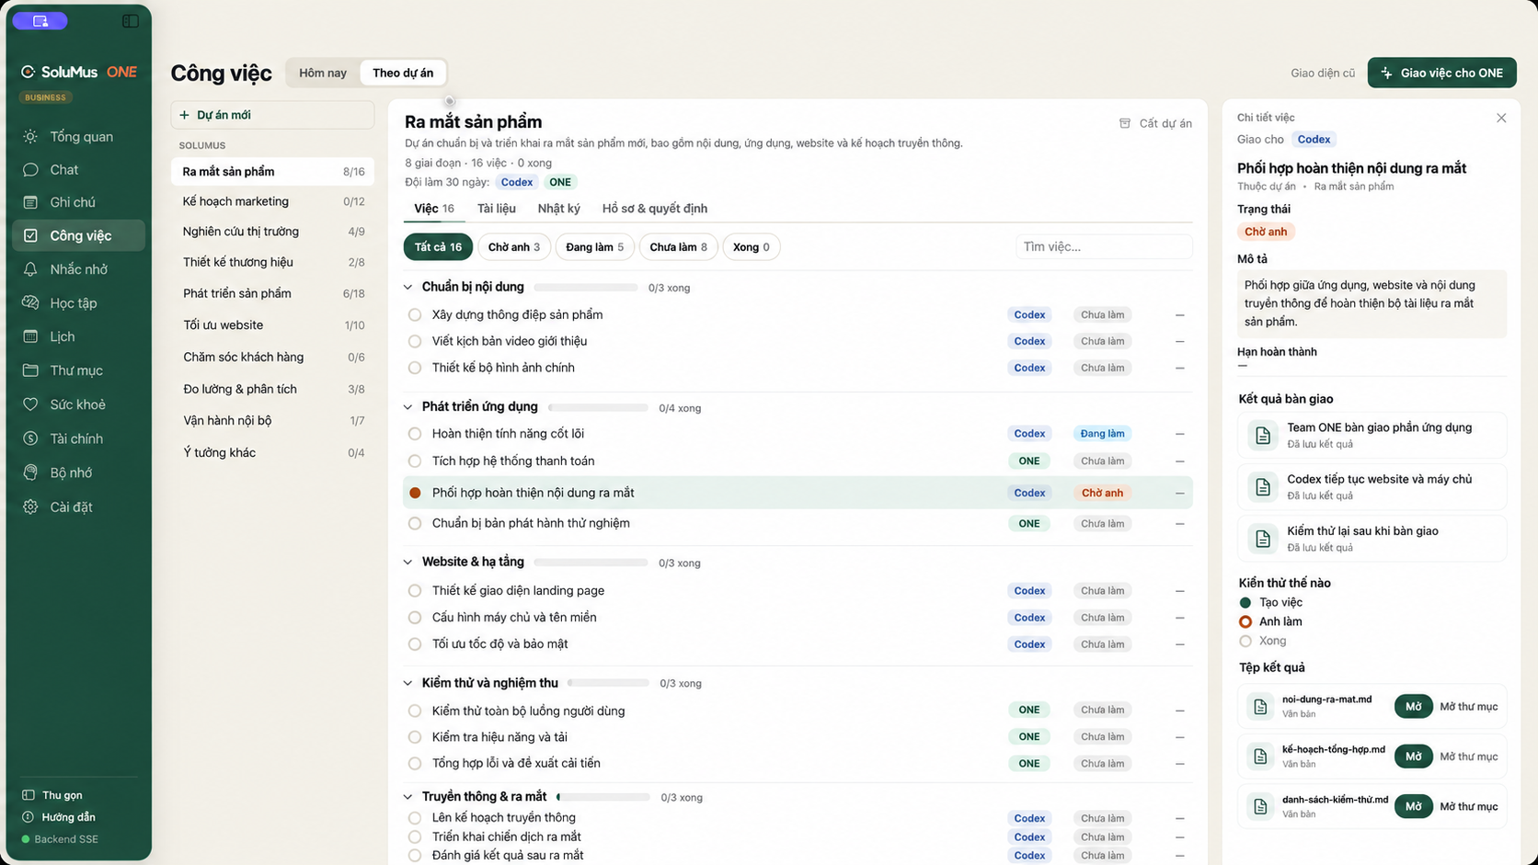Check Thiết kế giao diện landing page

(415, 591)
